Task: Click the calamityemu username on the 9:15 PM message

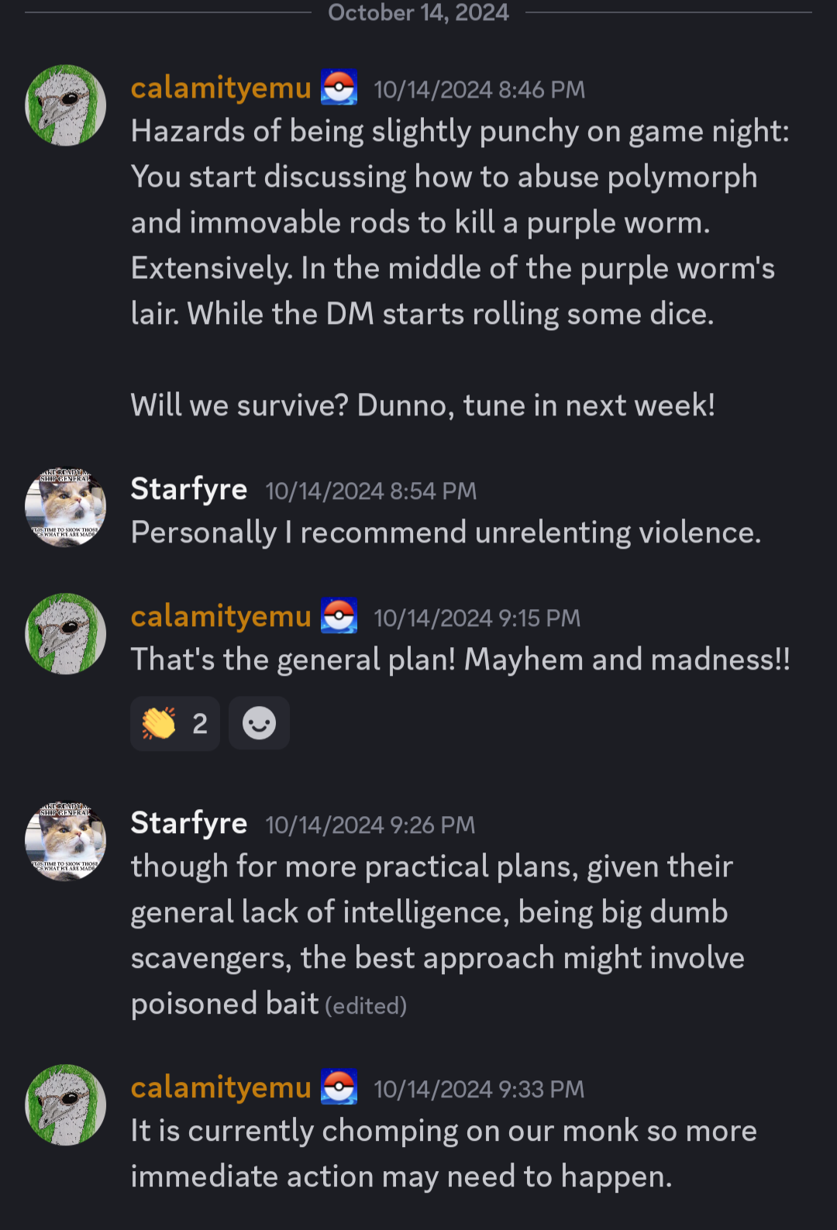Action: [221, 617]
